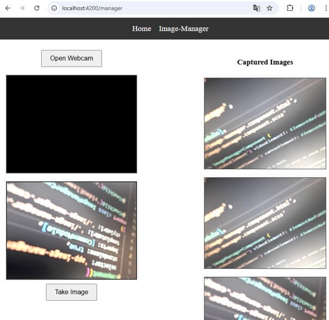Go back to the previous page
Image resolution: width=329 pixels, height=320 pixels.
8,8
